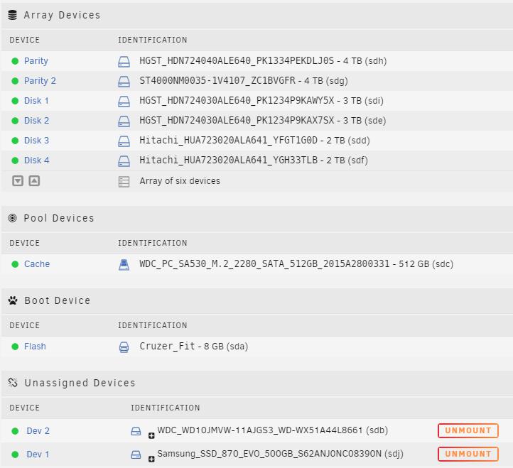
Task: Open the Disk 2 device settings link
Action: [x=36, y=121]
